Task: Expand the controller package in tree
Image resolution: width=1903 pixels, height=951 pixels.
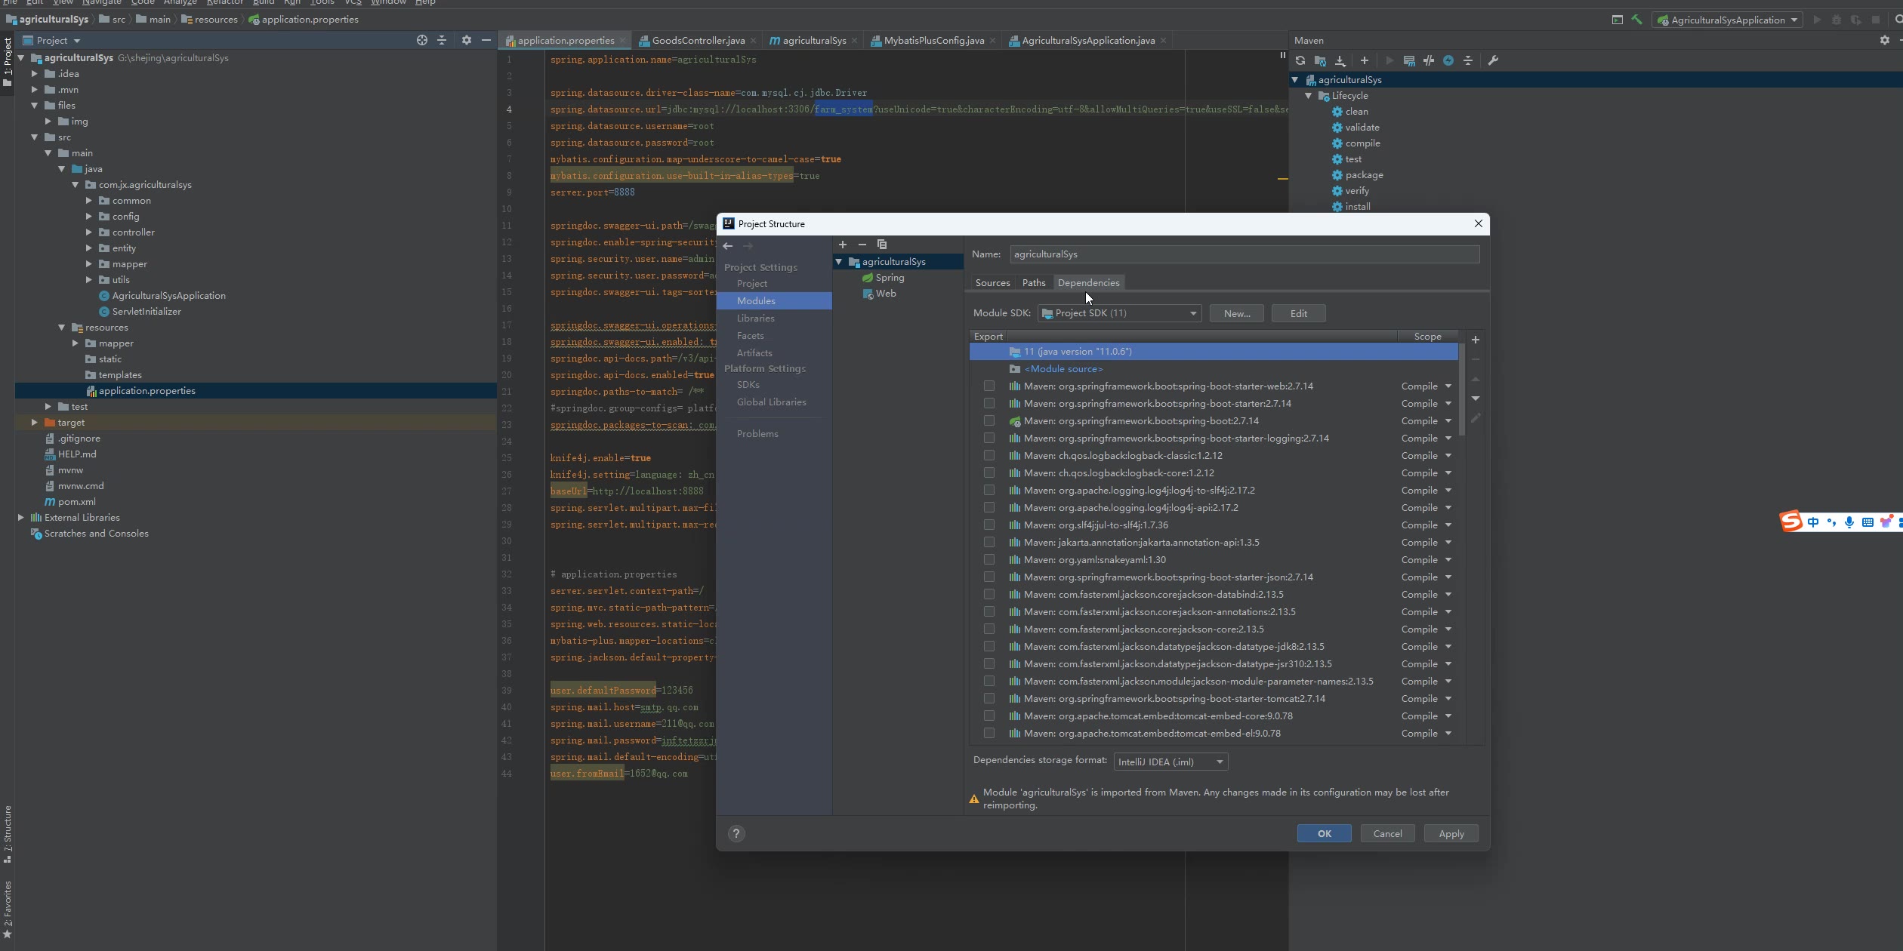Action: [x=89, y=232]
